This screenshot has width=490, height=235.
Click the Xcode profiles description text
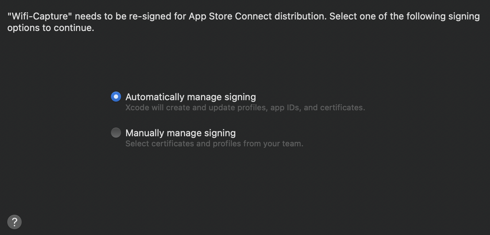pos(245,108)
